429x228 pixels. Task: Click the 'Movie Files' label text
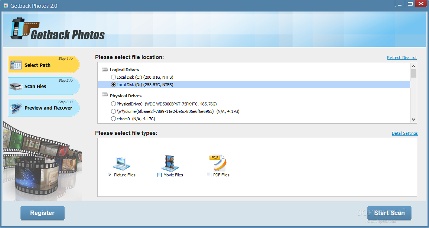pyautogui.click(x=173, y=175)
